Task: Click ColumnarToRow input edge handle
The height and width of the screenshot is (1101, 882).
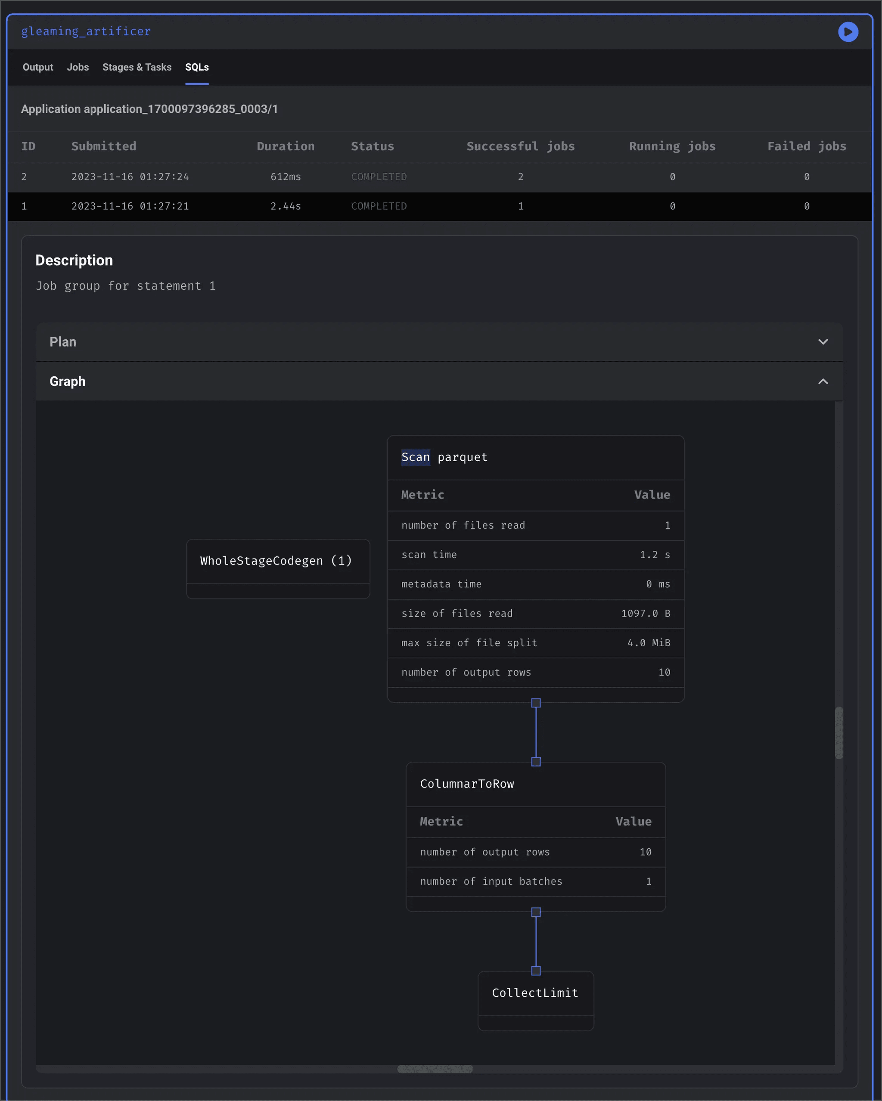Action: (536, 761)
